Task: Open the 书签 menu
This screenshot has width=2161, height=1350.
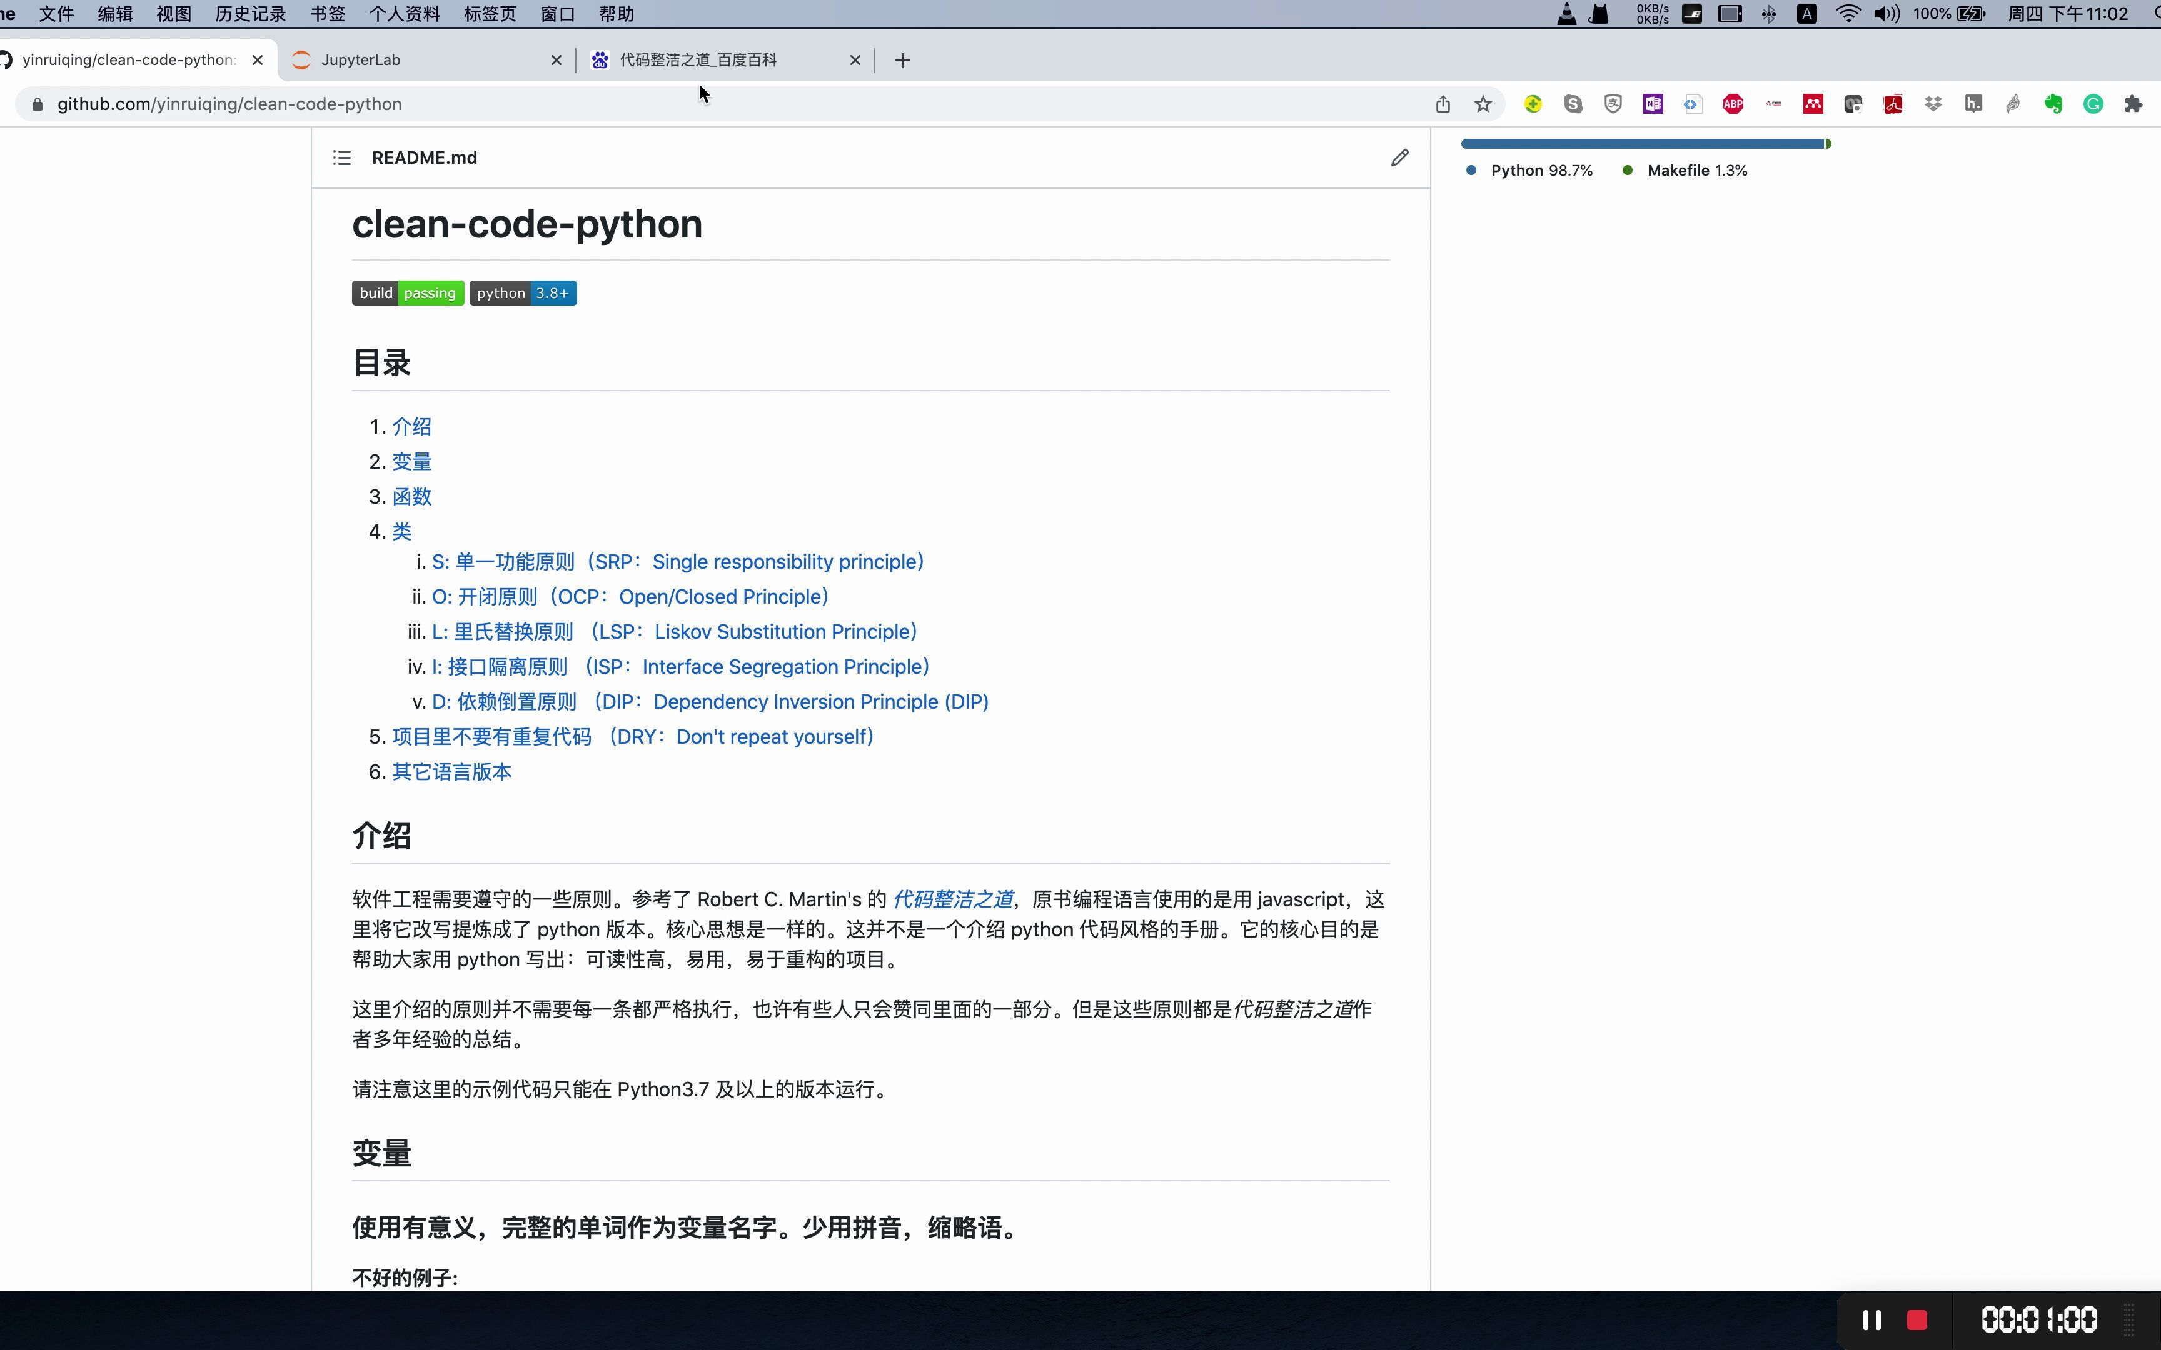Action: pos(328,14)
